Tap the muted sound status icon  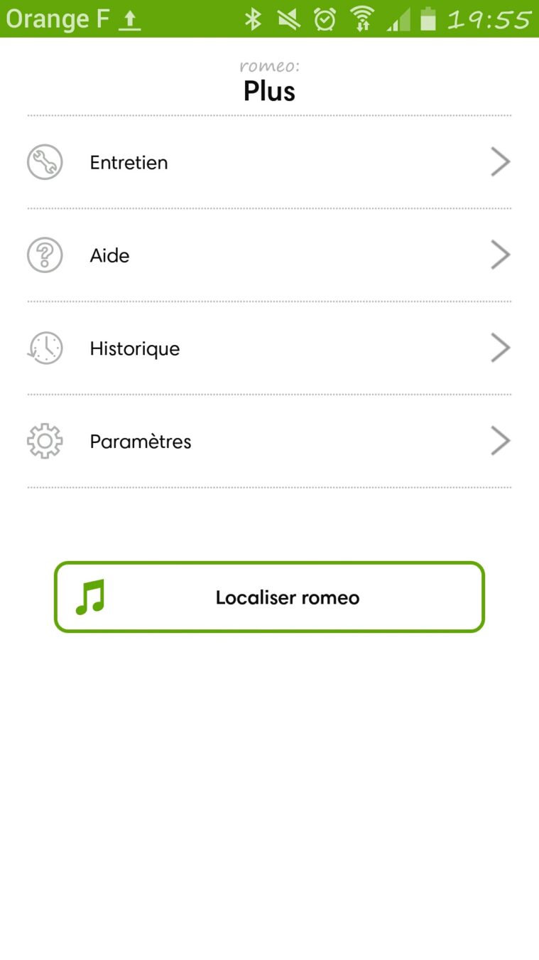pos(288,19)
